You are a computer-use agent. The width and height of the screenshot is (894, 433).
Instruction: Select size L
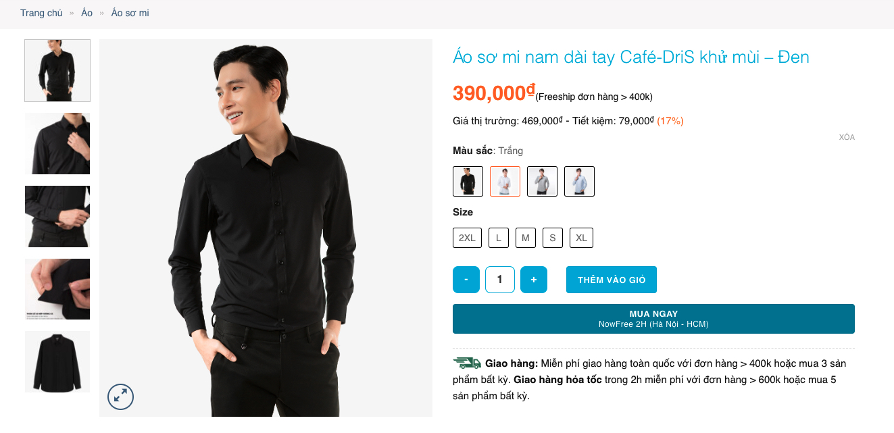pyautogui.click(x=498, y=238)
